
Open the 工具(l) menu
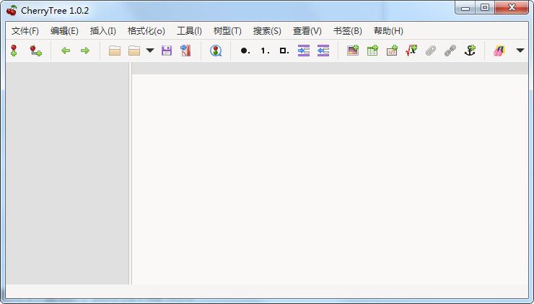(189, 31)
